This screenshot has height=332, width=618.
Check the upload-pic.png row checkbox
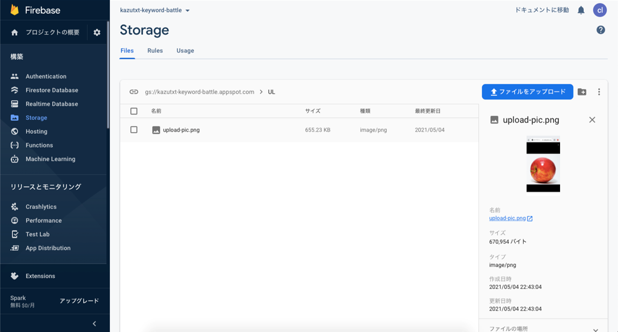(x=134, y=129)
